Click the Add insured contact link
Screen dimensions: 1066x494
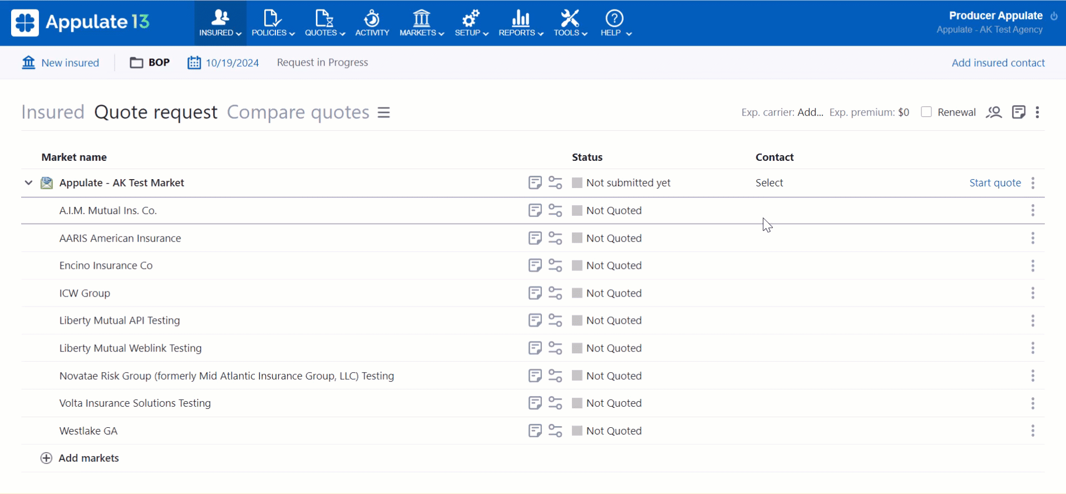[x=998, y=63]
